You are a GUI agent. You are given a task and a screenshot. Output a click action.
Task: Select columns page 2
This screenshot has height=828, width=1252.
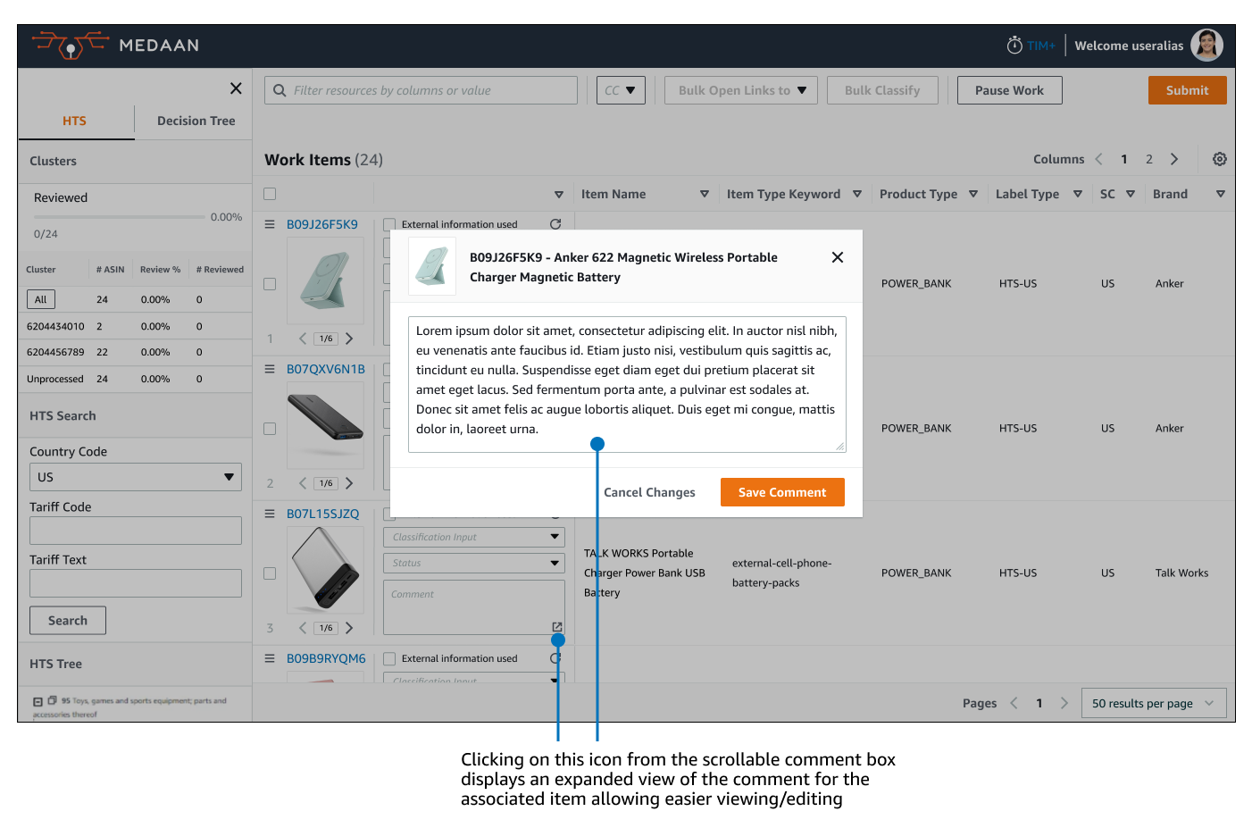[x=1149, y=159]
